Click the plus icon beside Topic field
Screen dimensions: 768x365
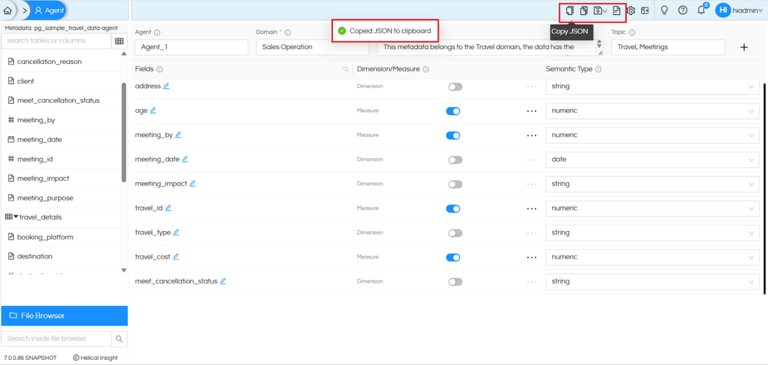click(744, 47)
